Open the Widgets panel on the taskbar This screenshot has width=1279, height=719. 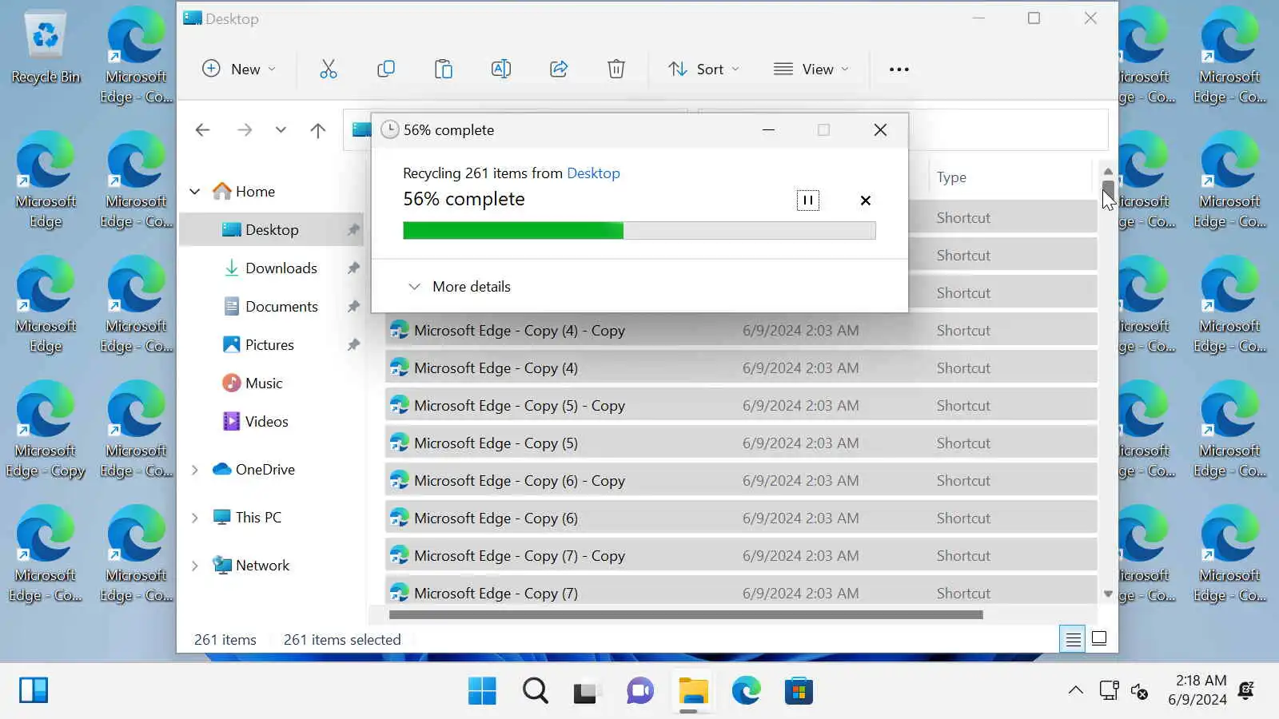click(34, 690)
